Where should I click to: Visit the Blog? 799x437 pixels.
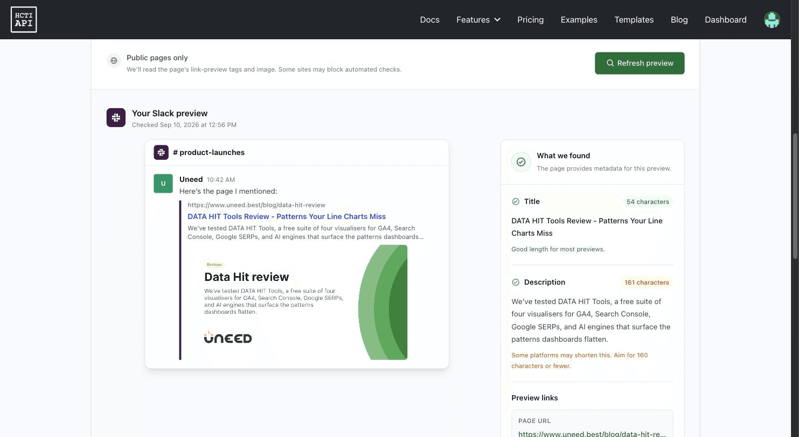point(679,20)
